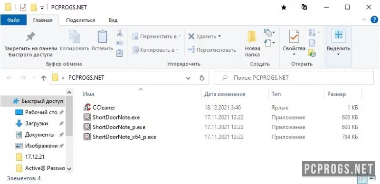Click the Up arrow navigation icon
The height and width of the screenshot is (184, 380).
(44, 78)
